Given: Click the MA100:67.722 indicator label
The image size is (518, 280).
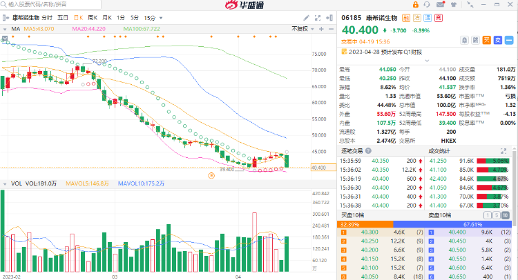Looking at the screenshot, I should click(142, 29).
